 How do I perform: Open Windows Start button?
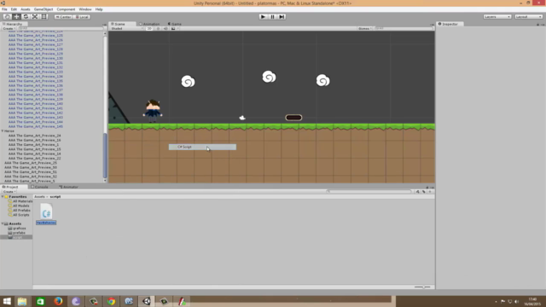(x=7, y=301)
